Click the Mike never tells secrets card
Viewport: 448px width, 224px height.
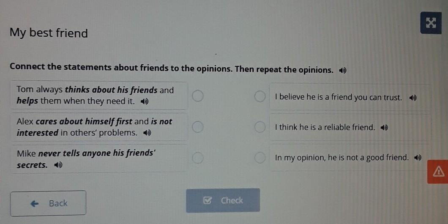tap(99, 158)
